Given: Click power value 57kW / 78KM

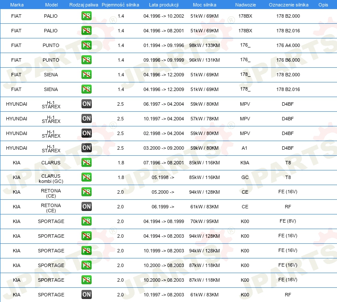Looking at the screenshot, I should pos(204,119).
